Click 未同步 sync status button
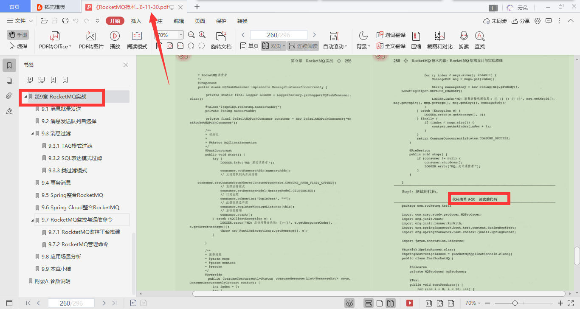The width and height of the screenshot is (580, 309). pos(495,21)
